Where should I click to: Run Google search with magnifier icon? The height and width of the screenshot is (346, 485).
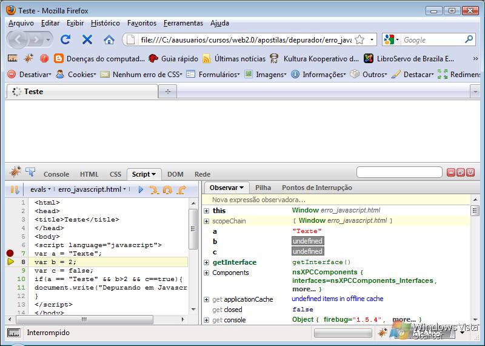click(x=469, y=39)
